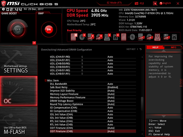Select the legacy hard disk boot icon without UEFI badge
This screenshot has height=137, width=183.
(124, 37)
